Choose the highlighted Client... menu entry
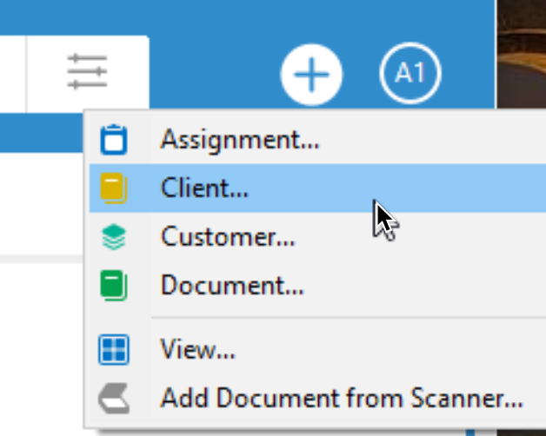The image size is (546, 436). click(317, 188)
